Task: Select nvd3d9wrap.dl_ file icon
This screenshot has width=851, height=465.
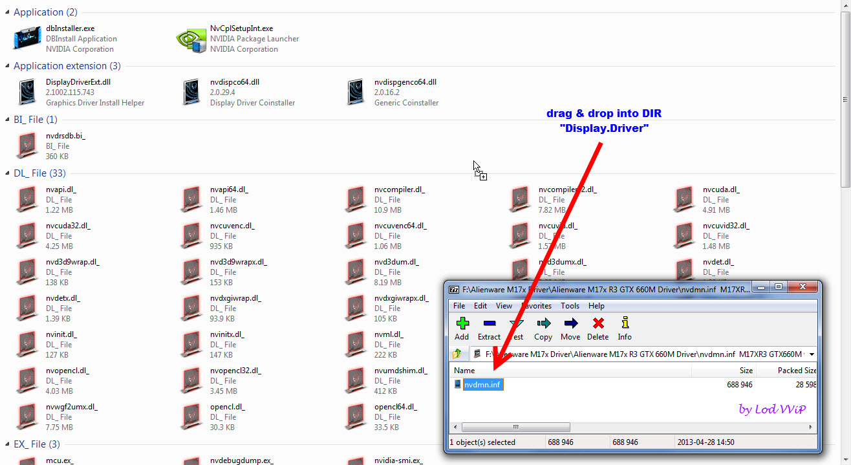Action: [x=27, y=272]
